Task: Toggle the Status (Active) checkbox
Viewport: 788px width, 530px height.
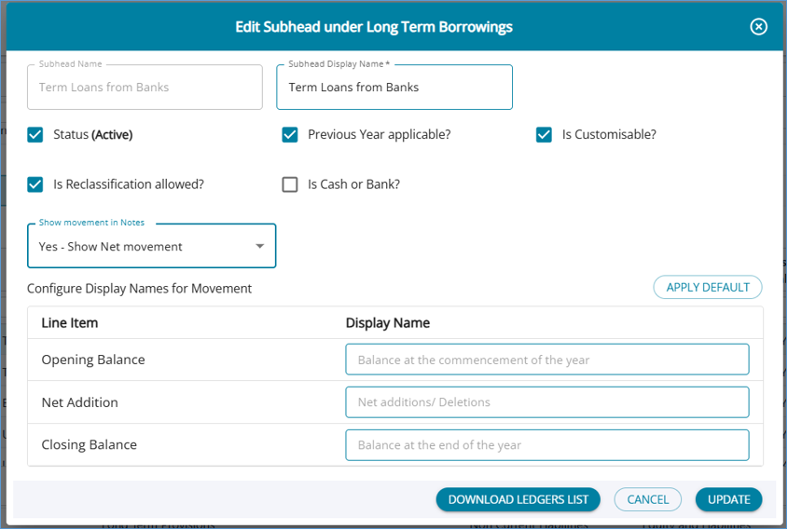Action: pos(35,134)
